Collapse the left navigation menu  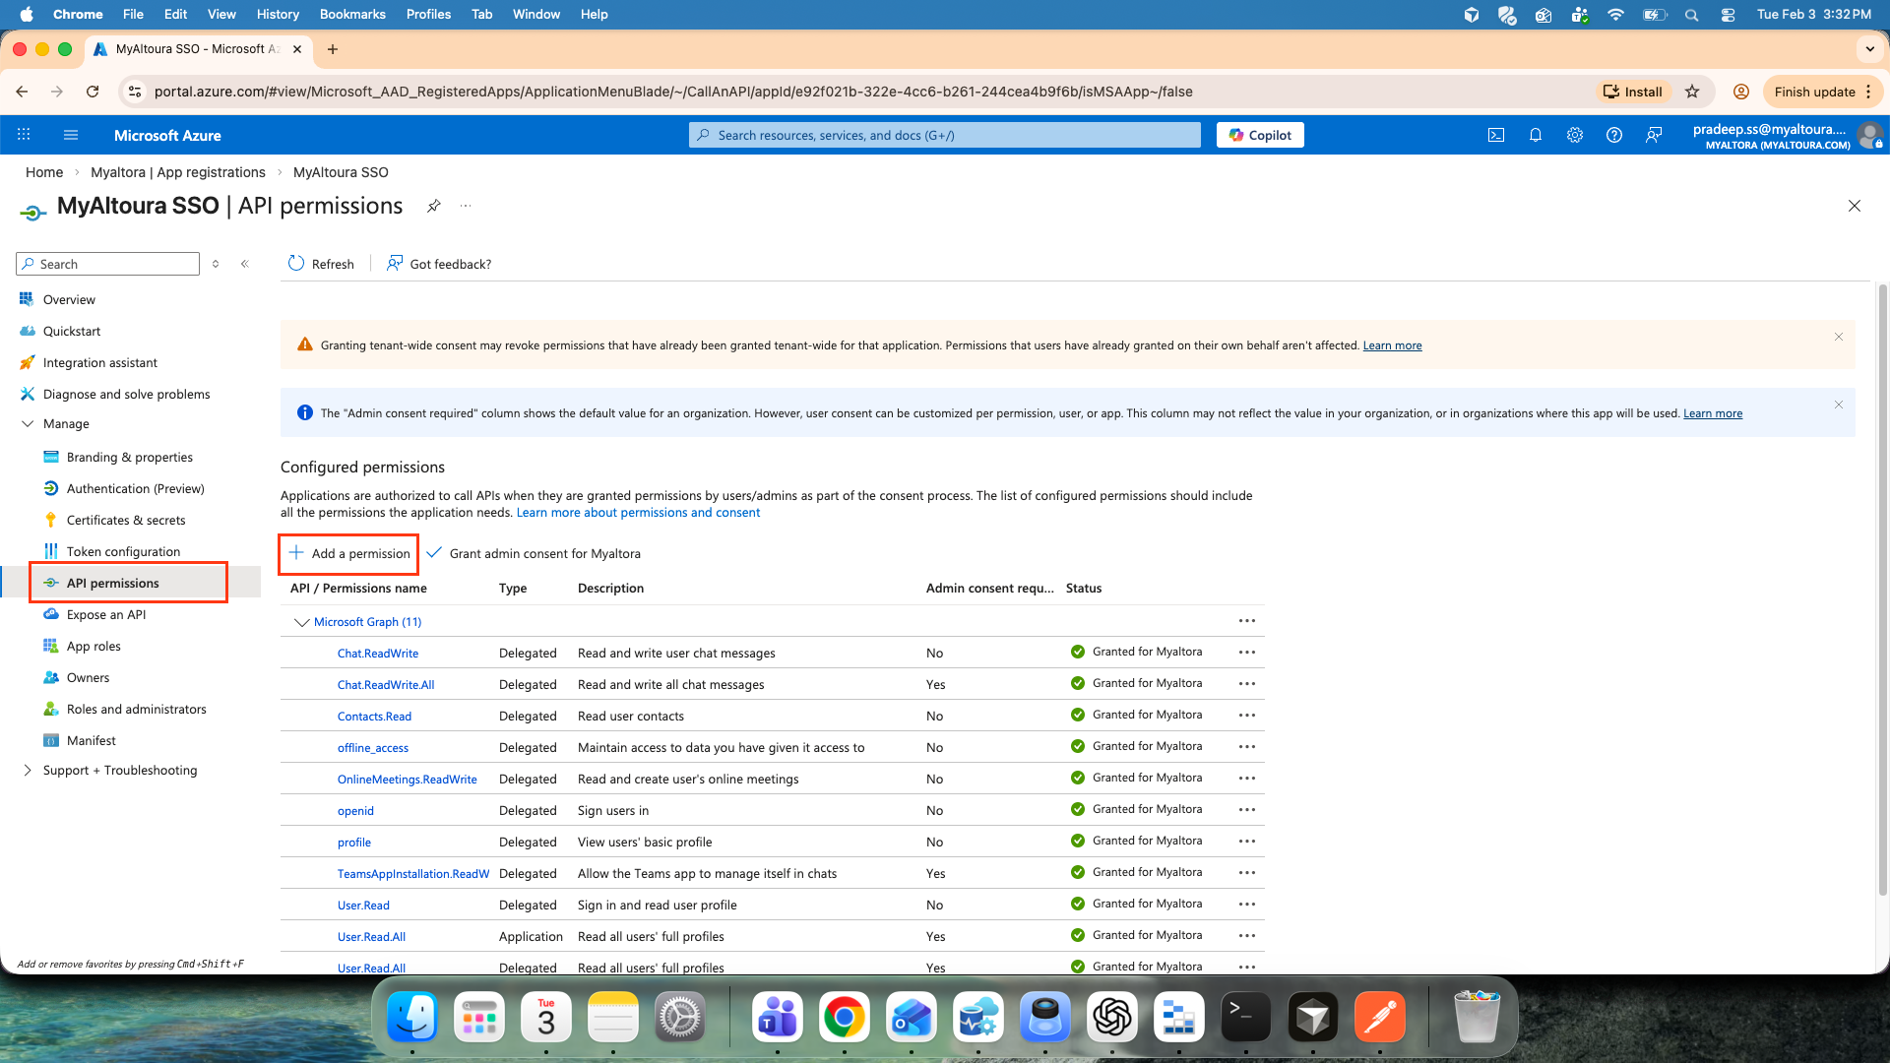click(x=245, y=264)
